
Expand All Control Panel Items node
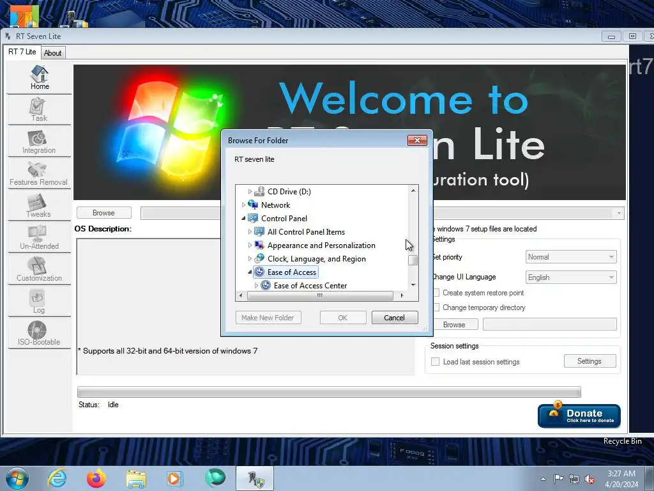point(250,231)
